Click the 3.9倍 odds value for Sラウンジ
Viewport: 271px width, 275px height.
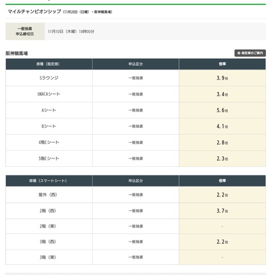[x=222, y=78]
